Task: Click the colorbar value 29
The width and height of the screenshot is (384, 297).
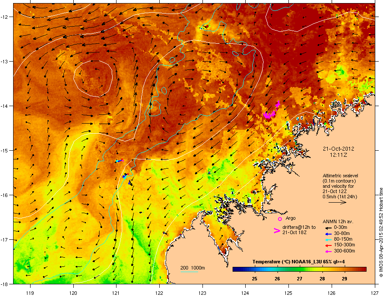Action: [345, 279]
